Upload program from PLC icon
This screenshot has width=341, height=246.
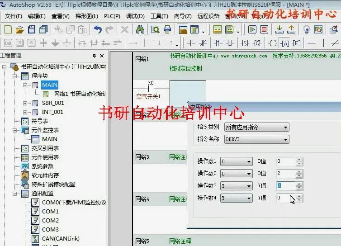pyautogui.click(x=291, y=29)
